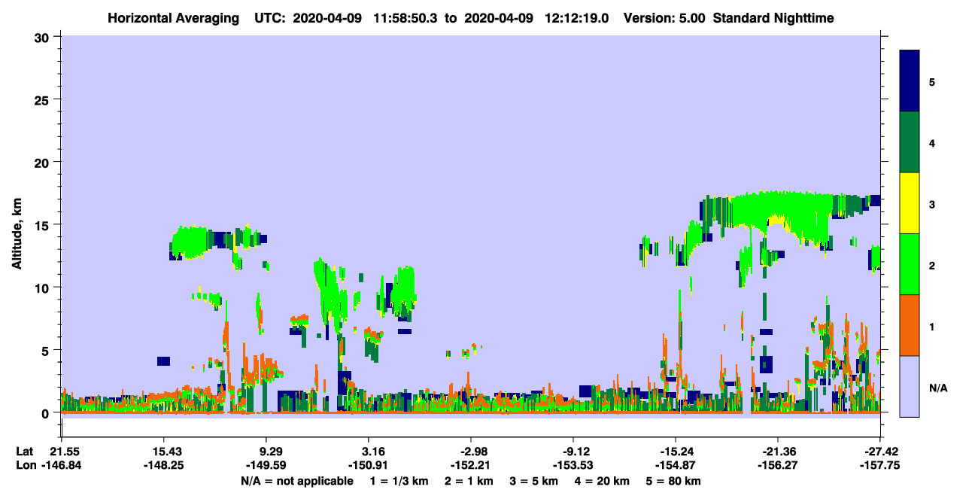Click the 'Standard Nighttime' label
The width and height of the screenshot is (978, 502).
click(772, 17)
